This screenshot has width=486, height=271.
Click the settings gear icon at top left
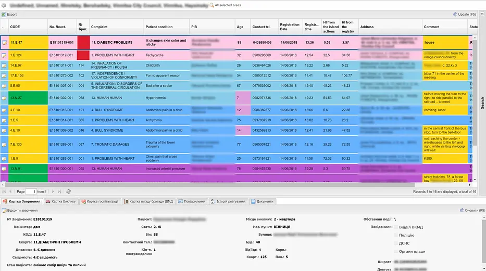pyautogui.click(x=4, y=5)
